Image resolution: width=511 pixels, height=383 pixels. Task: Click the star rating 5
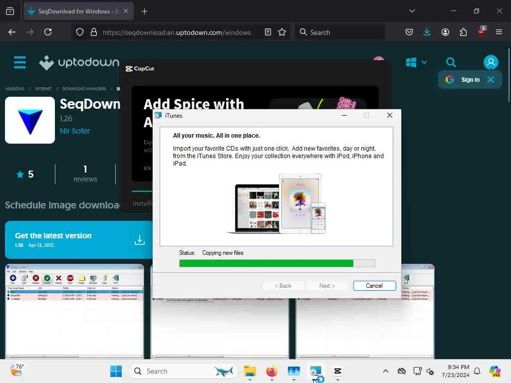click(25, 174)
